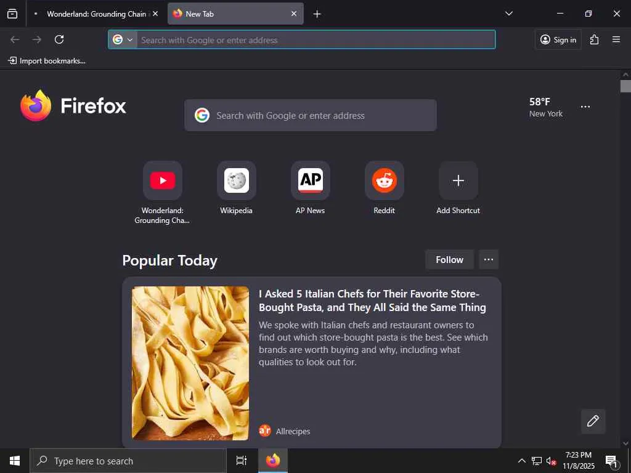Viewport: 631px width, 473px height.
Task: Click the Follow button for Popular Today
Action: click(449, 260)
